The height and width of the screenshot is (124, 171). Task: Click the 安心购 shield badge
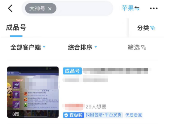(74, 115)
